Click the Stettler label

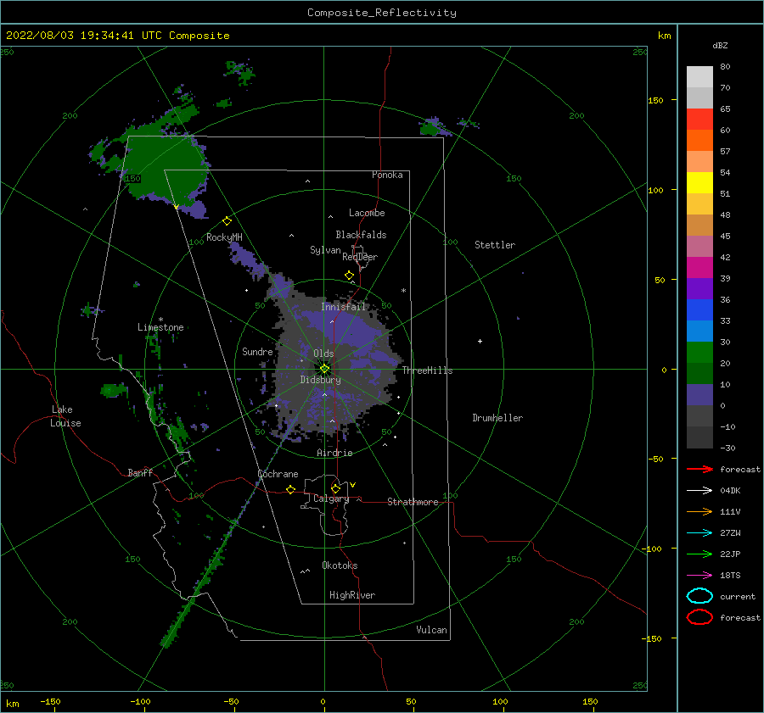pyautogui.click(x=495, y=245)
